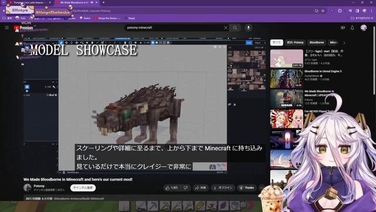Like the video (1.5万)
This screenshot has width=376, height=212.
pyautogui.click(x=172, y=188)
